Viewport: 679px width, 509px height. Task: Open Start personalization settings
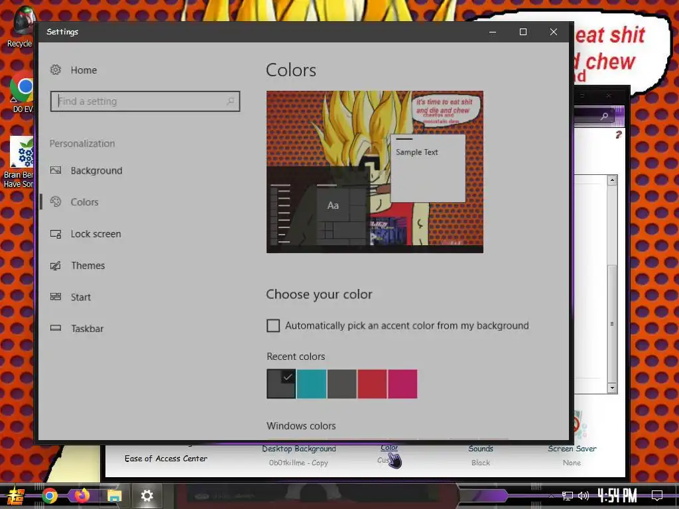80,297
